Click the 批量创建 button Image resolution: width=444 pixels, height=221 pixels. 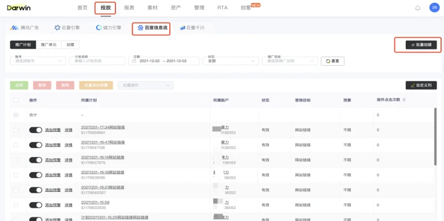coord(421,45)
